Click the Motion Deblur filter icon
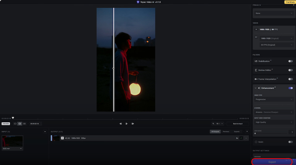The width and height of the screenshot is (296, 165). pos(256,70)
